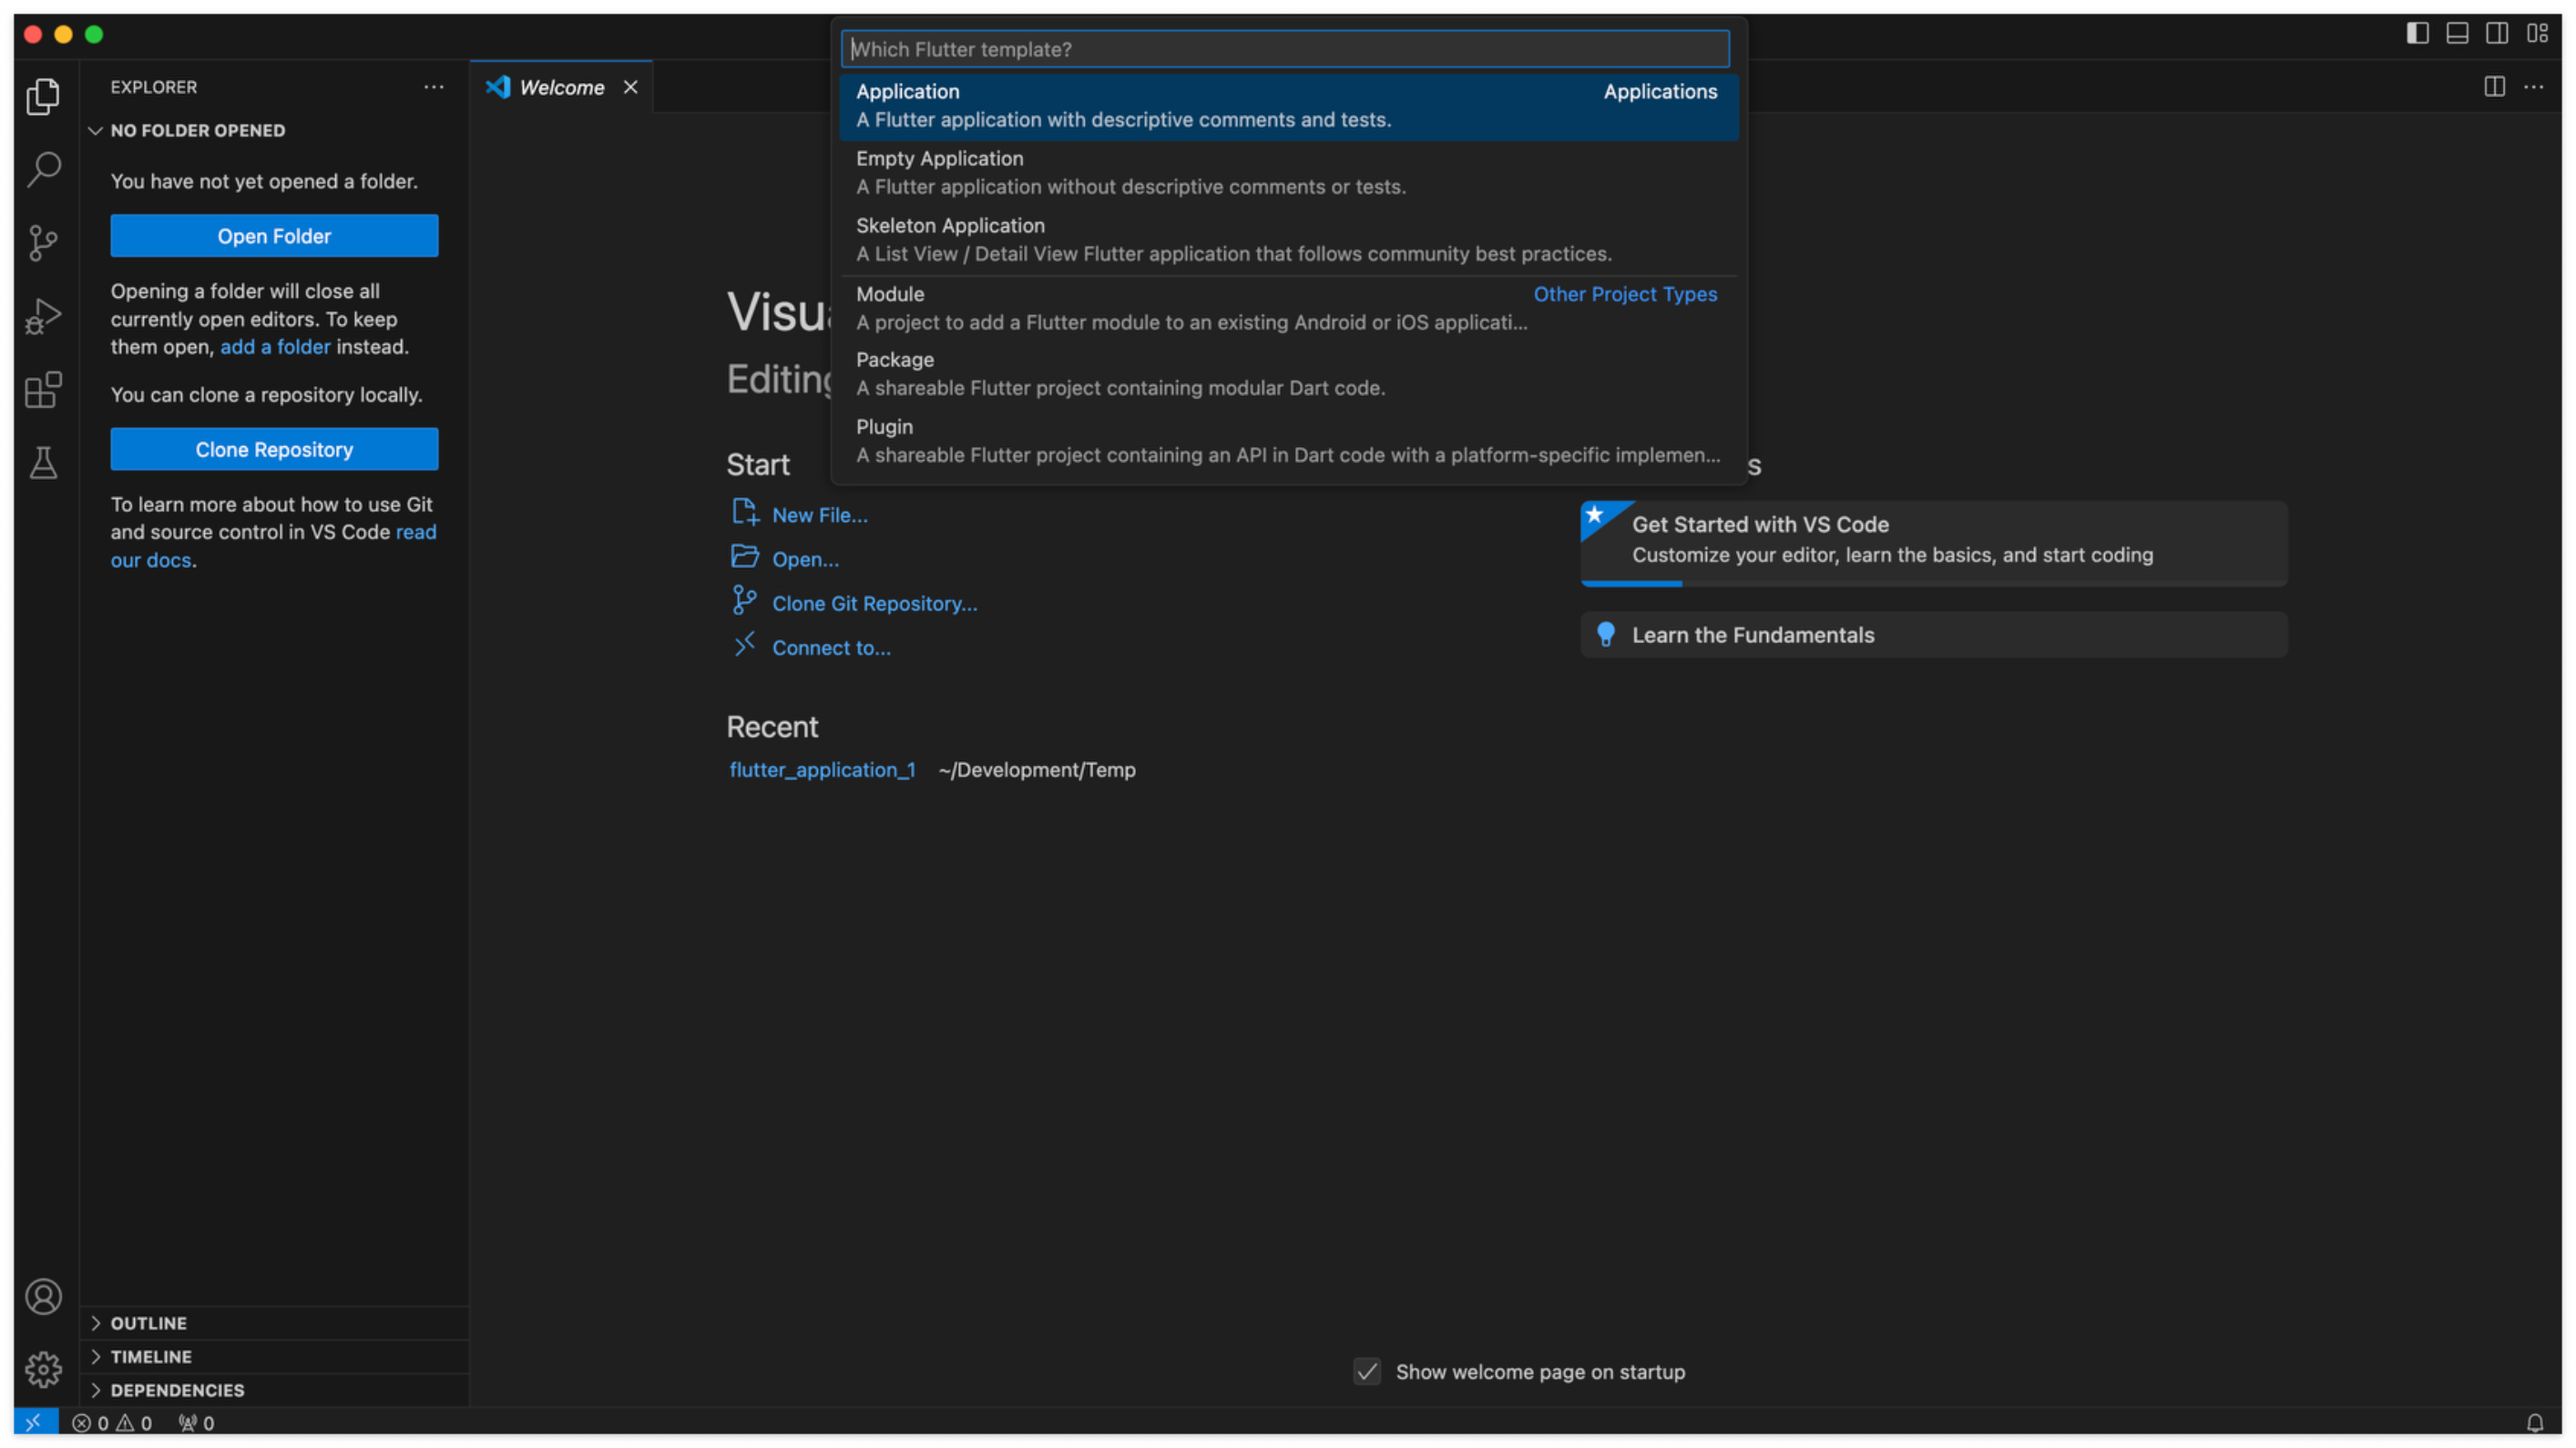
Task: Click the Open Folder button
Action: point(274,236)
